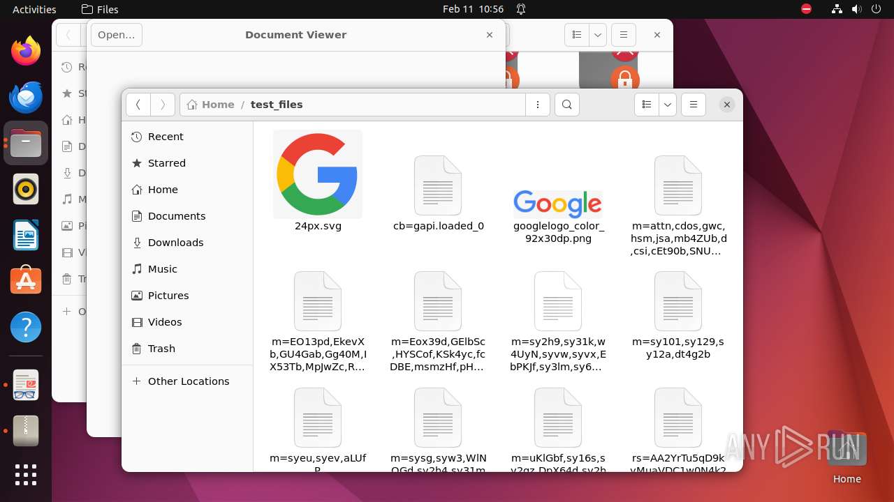The width and height of the screenshot is (894, 502).
Task: Click the notification bell icon
Action: (x=521, y=9)
